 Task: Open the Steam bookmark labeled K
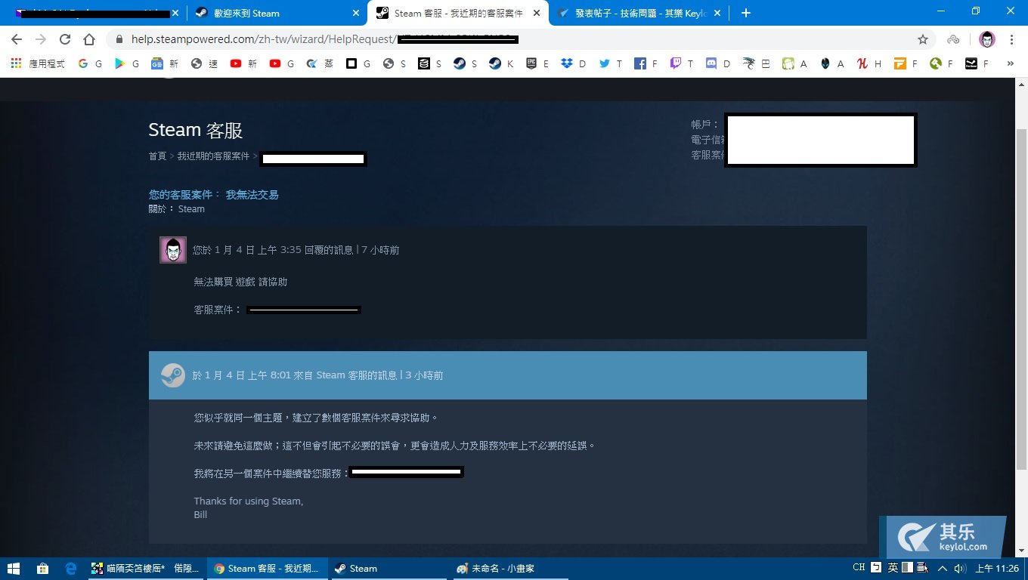pyautogui.click(x=501, y=64)
